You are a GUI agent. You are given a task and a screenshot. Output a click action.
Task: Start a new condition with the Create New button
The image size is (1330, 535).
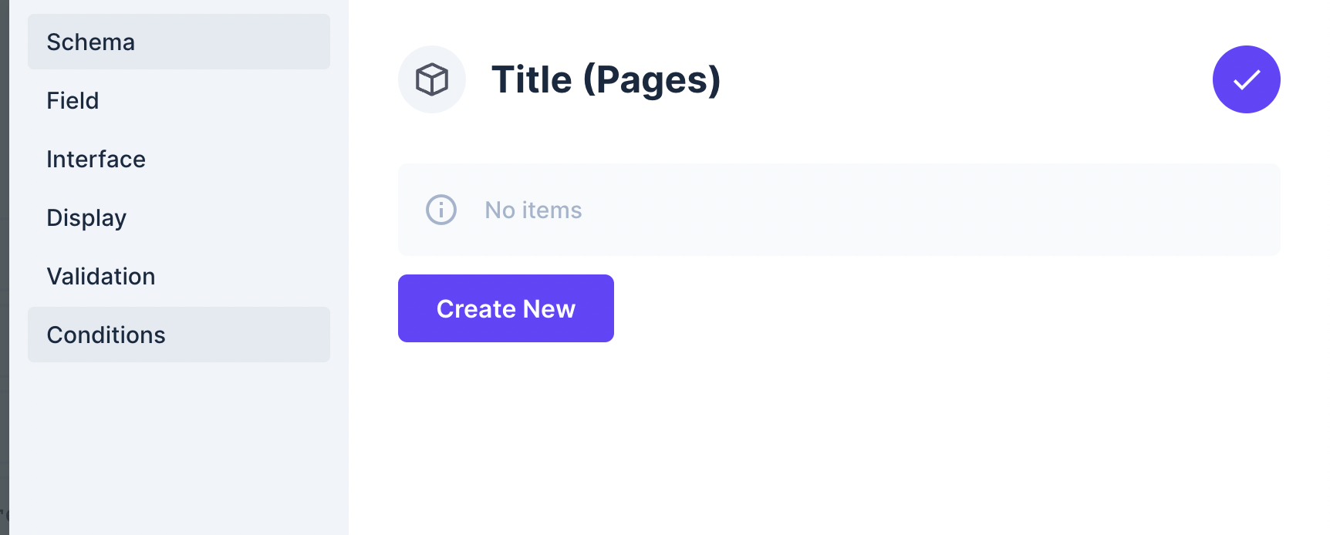pyautogui.click(x=505, y=308)
